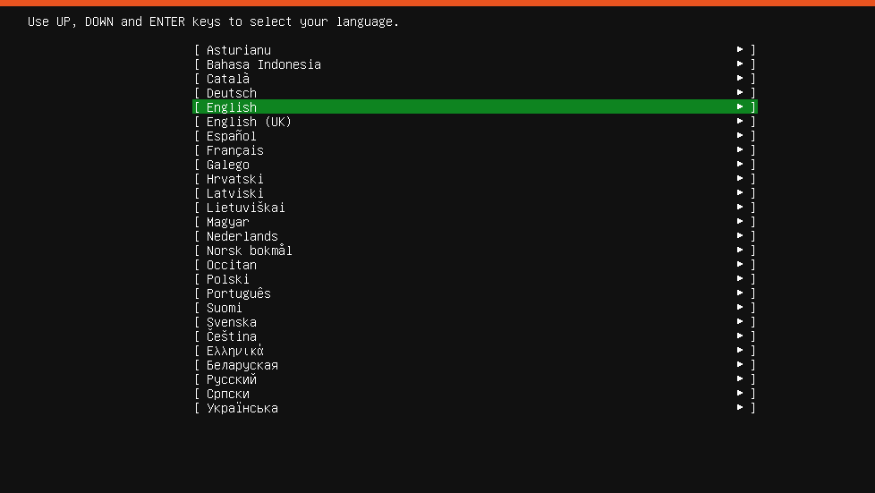Expand the Nederlands entry arrow
The image size is (875, 493).
pos(740,235)
